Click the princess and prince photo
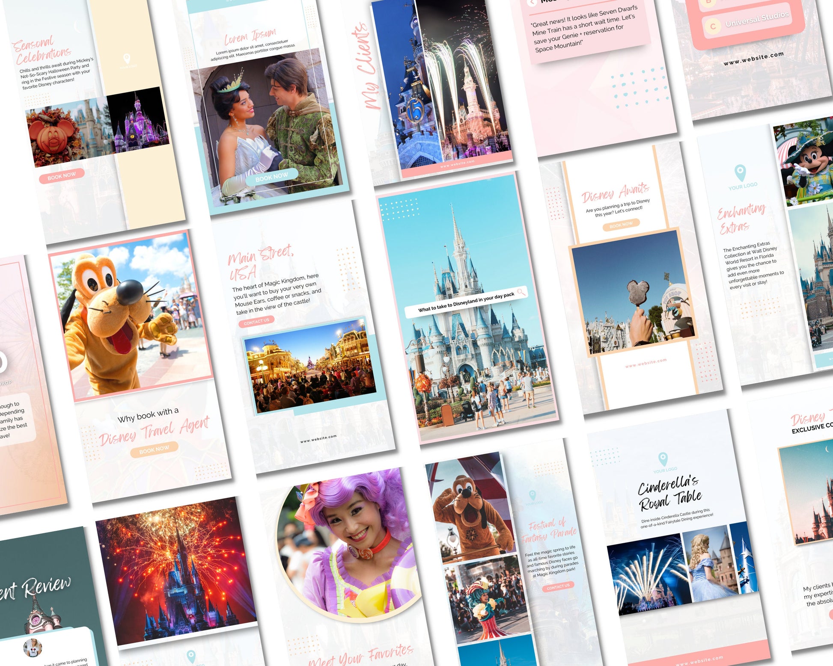 coord(267,127)
